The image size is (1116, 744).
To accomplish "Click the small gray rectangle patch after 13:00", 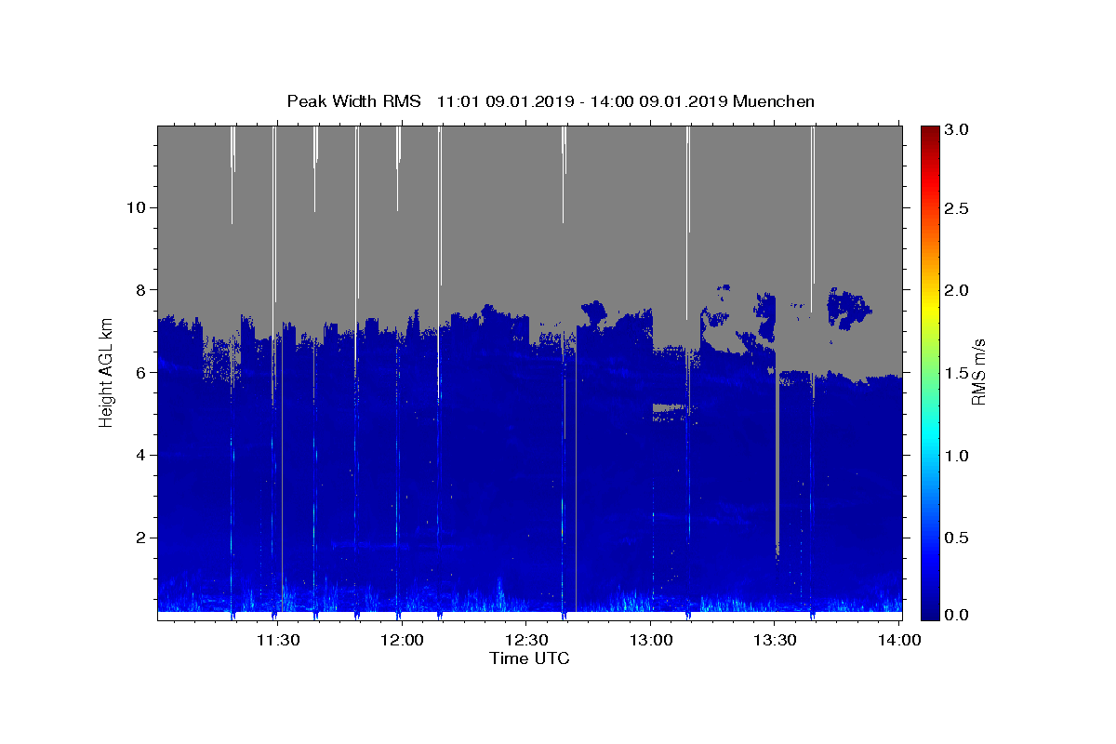I will pos(668,407).
